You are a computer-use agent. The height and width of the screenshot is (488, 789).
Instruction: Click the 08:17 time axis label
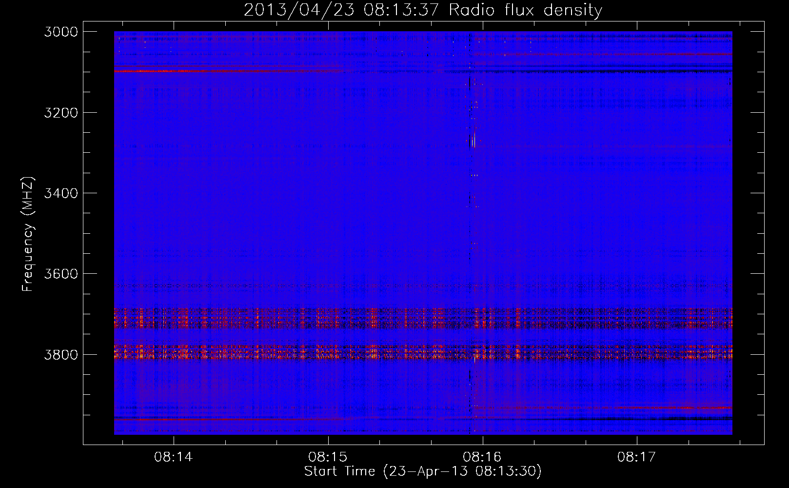pyautogui.click(x=637, y=457)
